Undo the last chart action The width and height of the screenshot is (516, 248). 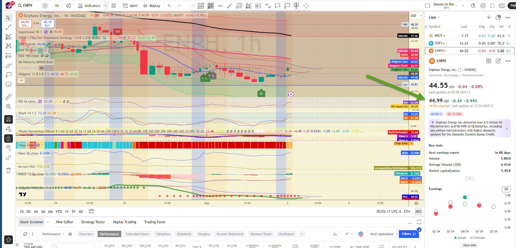coord(169,6)
